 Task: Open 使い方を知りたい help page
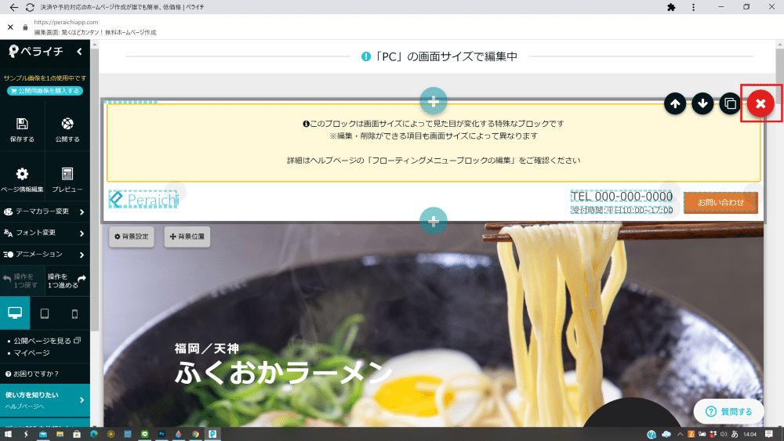pyautogui.click(x=45, y=400)
